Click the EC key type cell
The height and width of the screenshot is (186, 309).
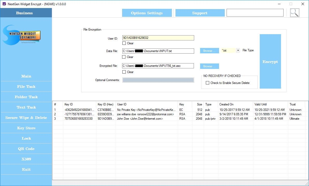click(185, 110)
